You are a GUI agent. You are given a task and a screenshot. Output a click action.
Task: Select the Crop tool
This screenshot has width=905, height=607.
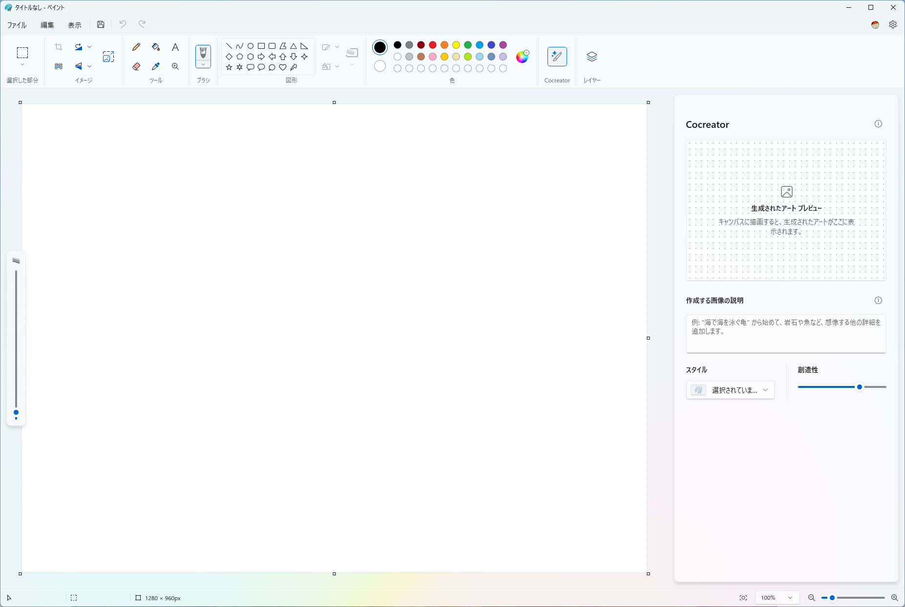(59, 47)
